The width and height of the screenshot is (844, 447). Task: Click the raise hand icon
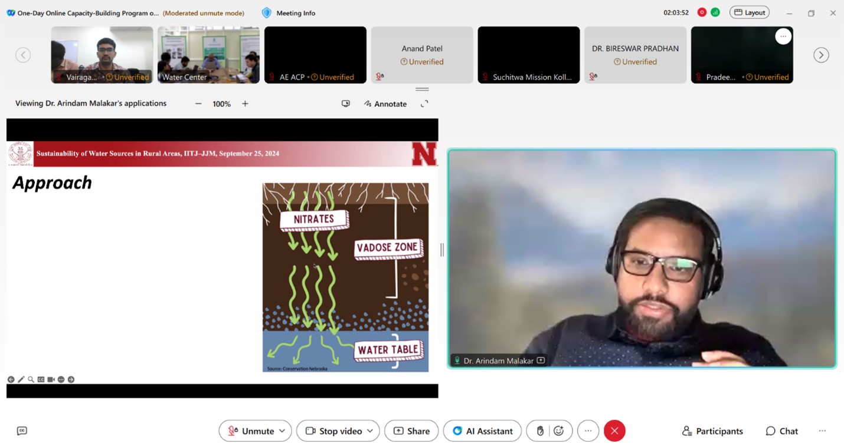coord(539,431)
